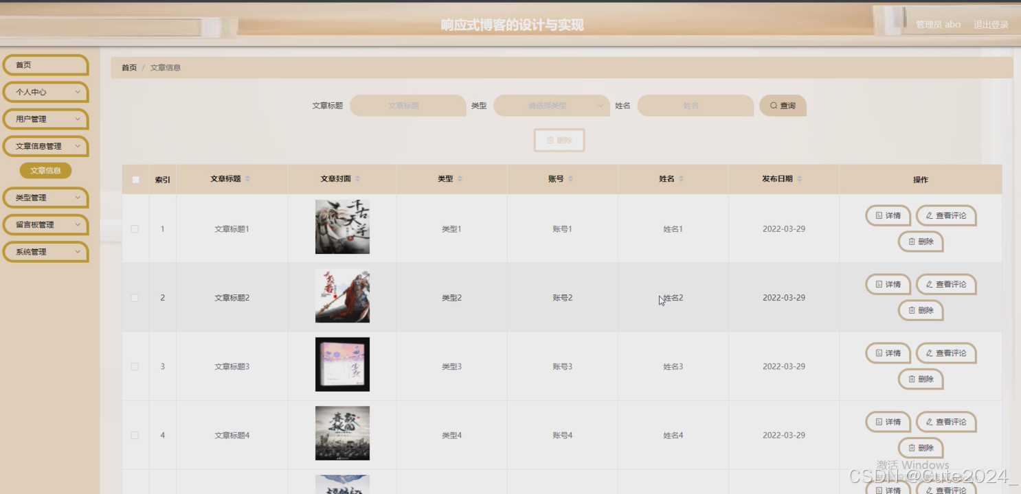Sort by 发布日期 column sort arrows
The width and height of the screenshot is (1021, 494).
799,179
